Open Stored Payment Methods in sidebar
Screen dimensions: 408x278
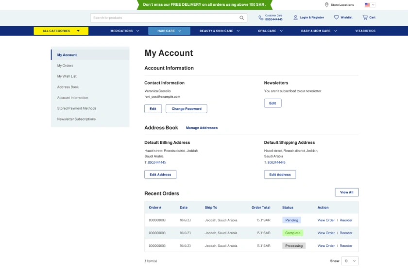pyautogui.click(x=77, y=108)
